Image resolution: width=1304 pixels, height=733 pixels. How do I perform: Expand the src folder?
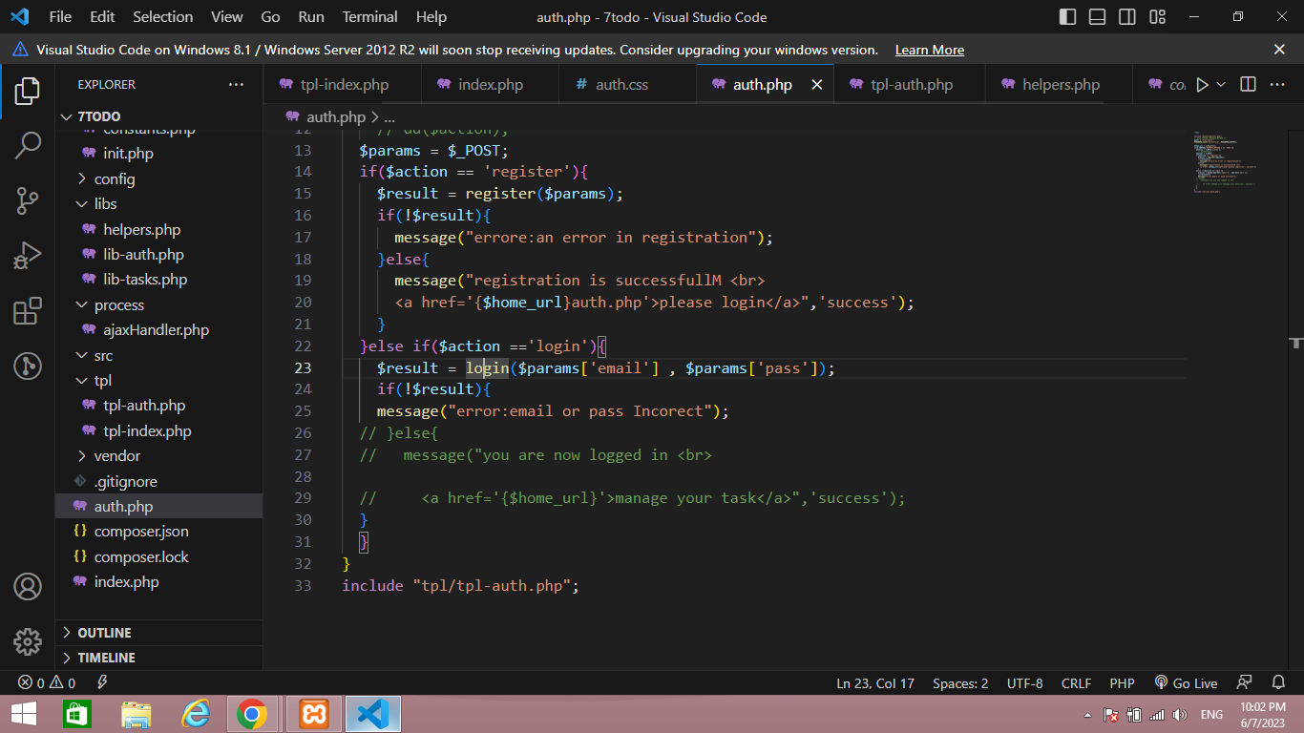click(x=158, y=356)
